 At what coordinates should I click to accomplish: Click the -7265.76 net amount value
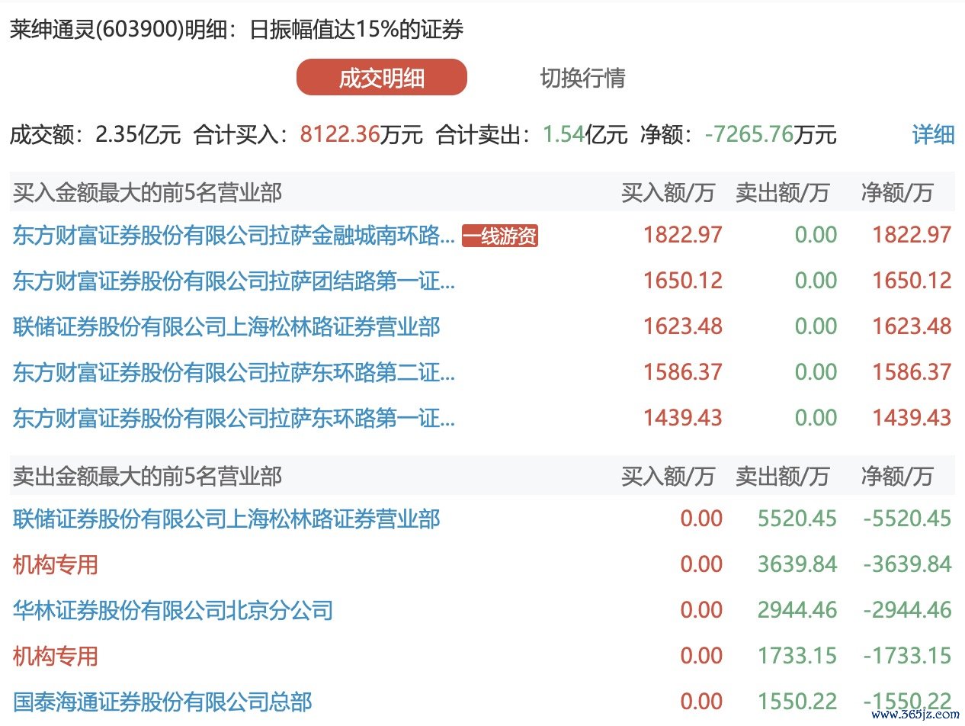tap(749, 135)
